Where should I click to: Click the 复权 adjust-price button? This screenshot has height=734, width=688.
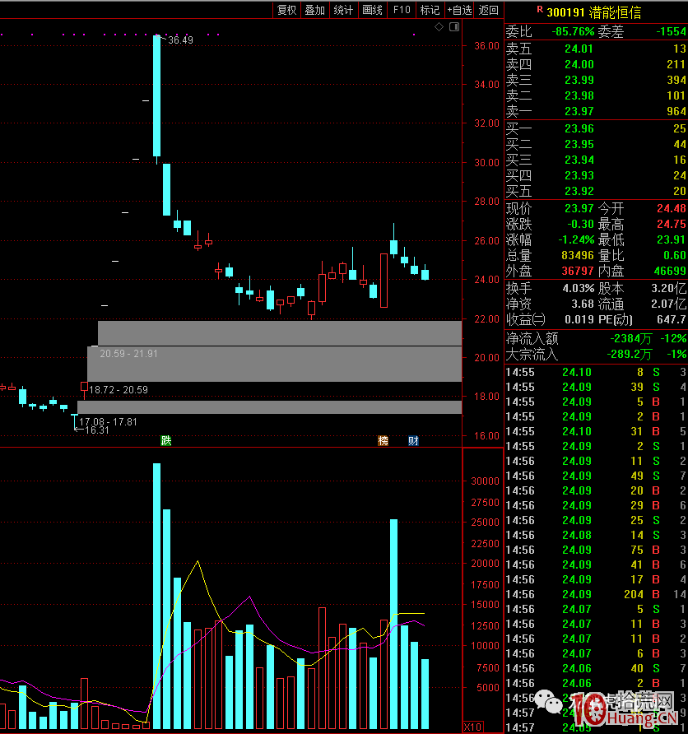click(x=287, y=10)
